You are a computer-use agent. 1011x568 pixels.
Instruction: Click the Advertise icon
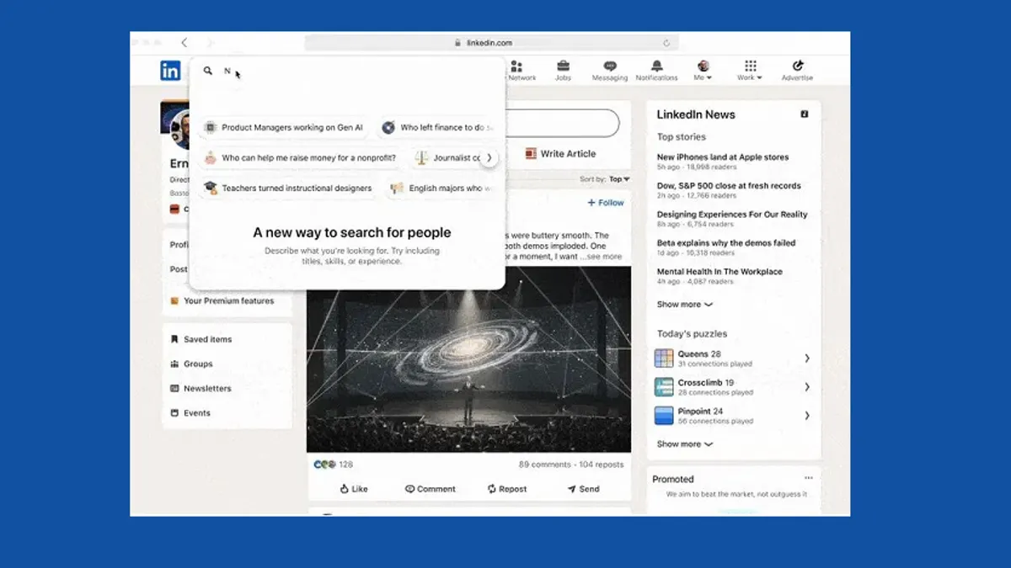(x=797, y=67)
